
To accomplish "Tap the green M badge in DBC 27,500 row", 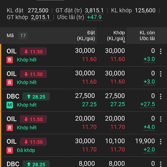I will click(10, 105).
